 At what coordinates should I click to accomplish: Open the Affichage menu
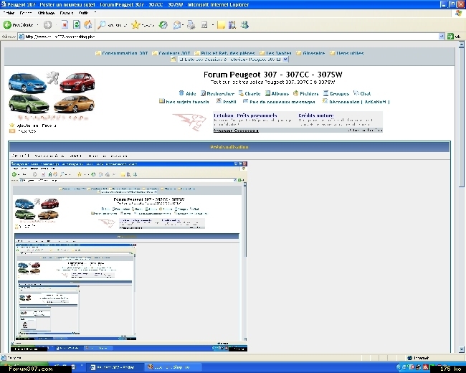click(46, 13)
